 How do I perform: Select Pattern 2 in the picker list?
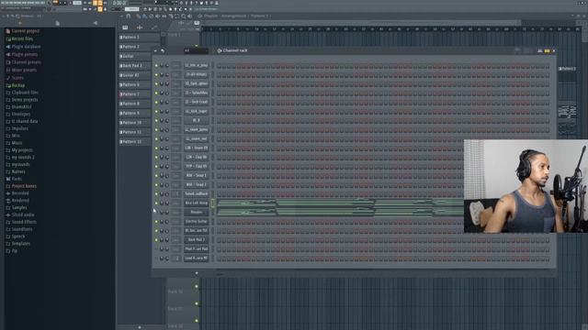(x=135, y=47)
